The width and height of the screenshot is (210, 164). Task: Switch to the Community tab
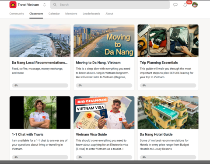(17, 14)
